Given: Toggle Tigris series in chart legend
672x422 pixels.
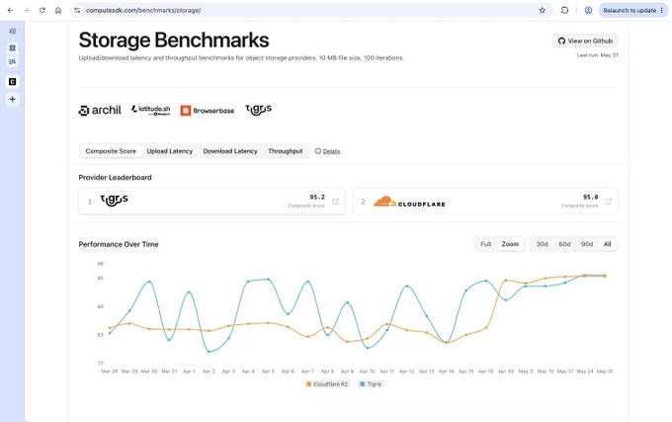Looking at the screenshot, I should pyautogui.click(x=371, y=384).
